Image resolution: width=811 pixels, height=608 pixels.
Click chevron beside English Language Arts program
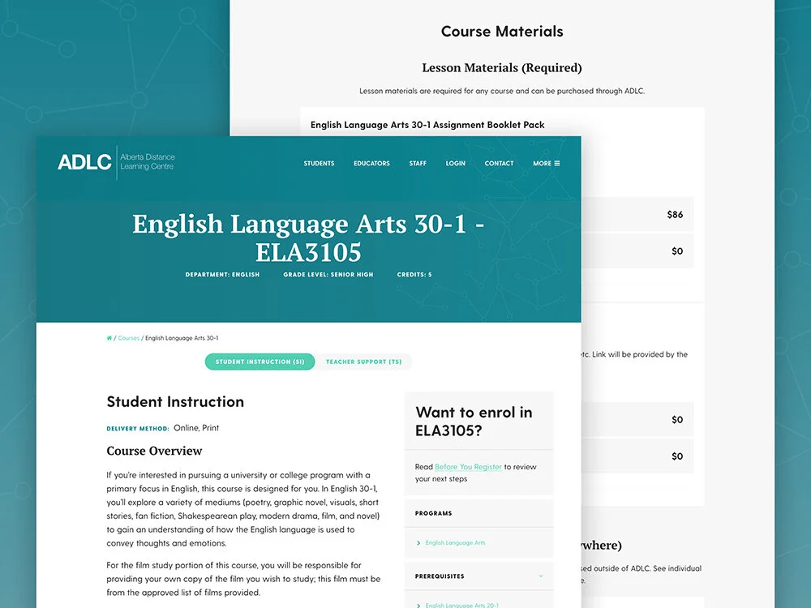(418, 543)
